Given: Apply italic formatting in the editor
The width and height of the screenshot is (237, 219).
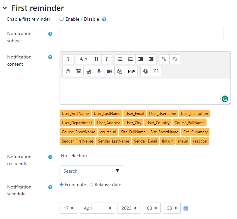Looking at the screenshot, I should [106, 59].
